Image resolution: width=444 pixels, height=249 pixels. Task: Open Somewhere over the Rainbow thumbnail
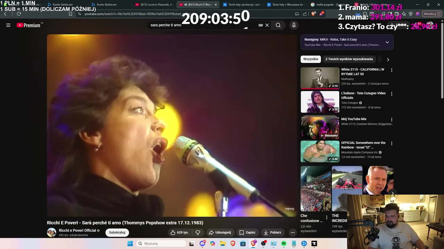[320, 151]
